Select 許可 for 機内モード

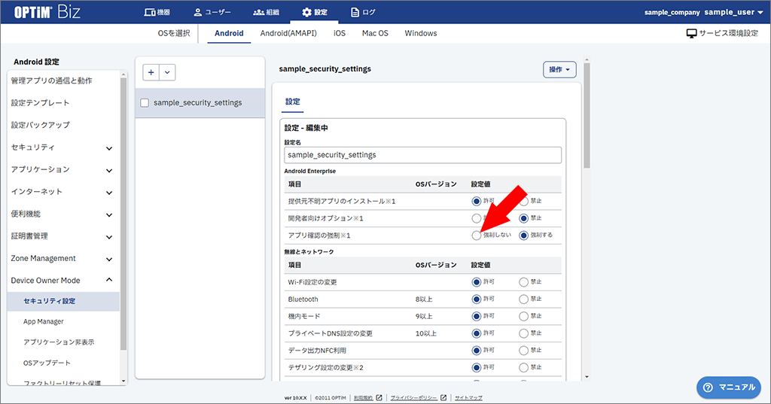click(x=476, y=317)
